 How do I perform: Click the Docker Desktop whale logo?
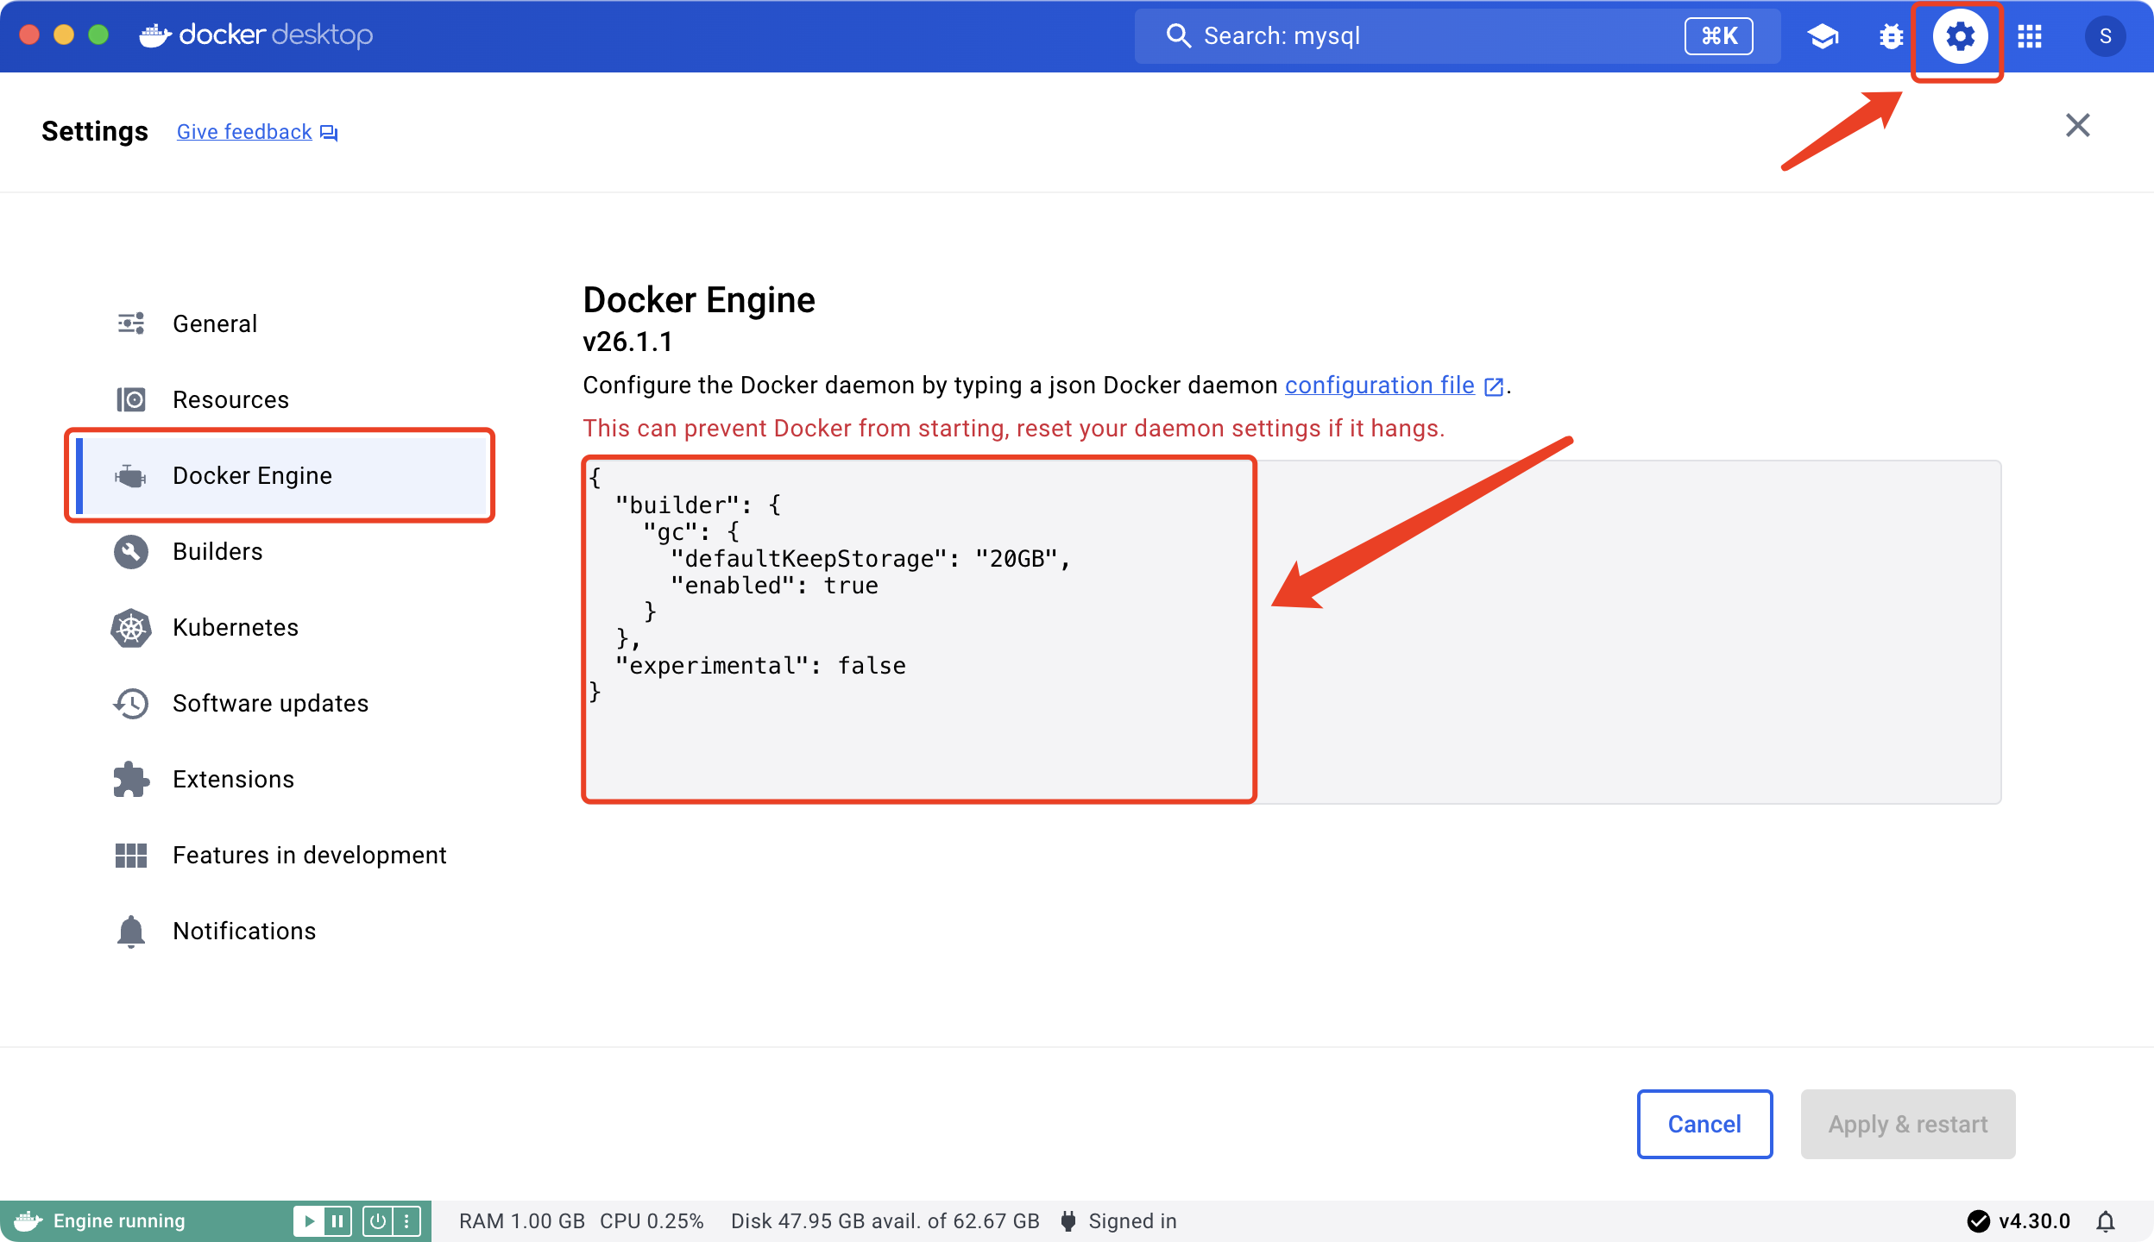pos(155,35)
